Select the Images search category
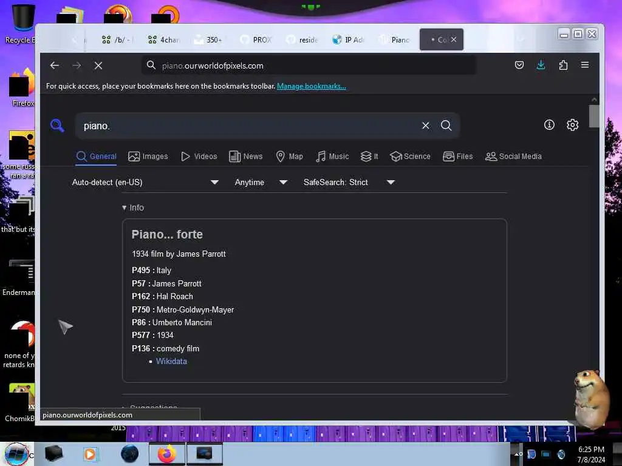The image size is (622, 466). [x=148, y=156]
